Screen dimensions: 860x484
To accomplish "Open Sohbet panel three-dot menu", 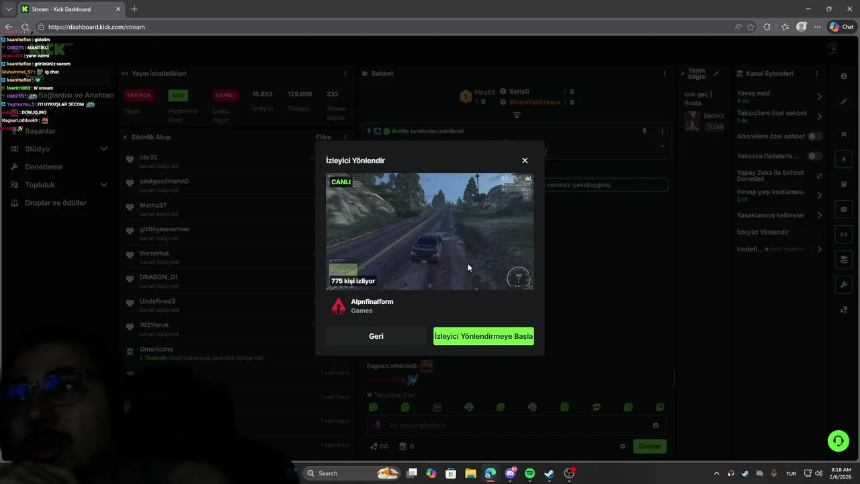I will click(664, 73).
